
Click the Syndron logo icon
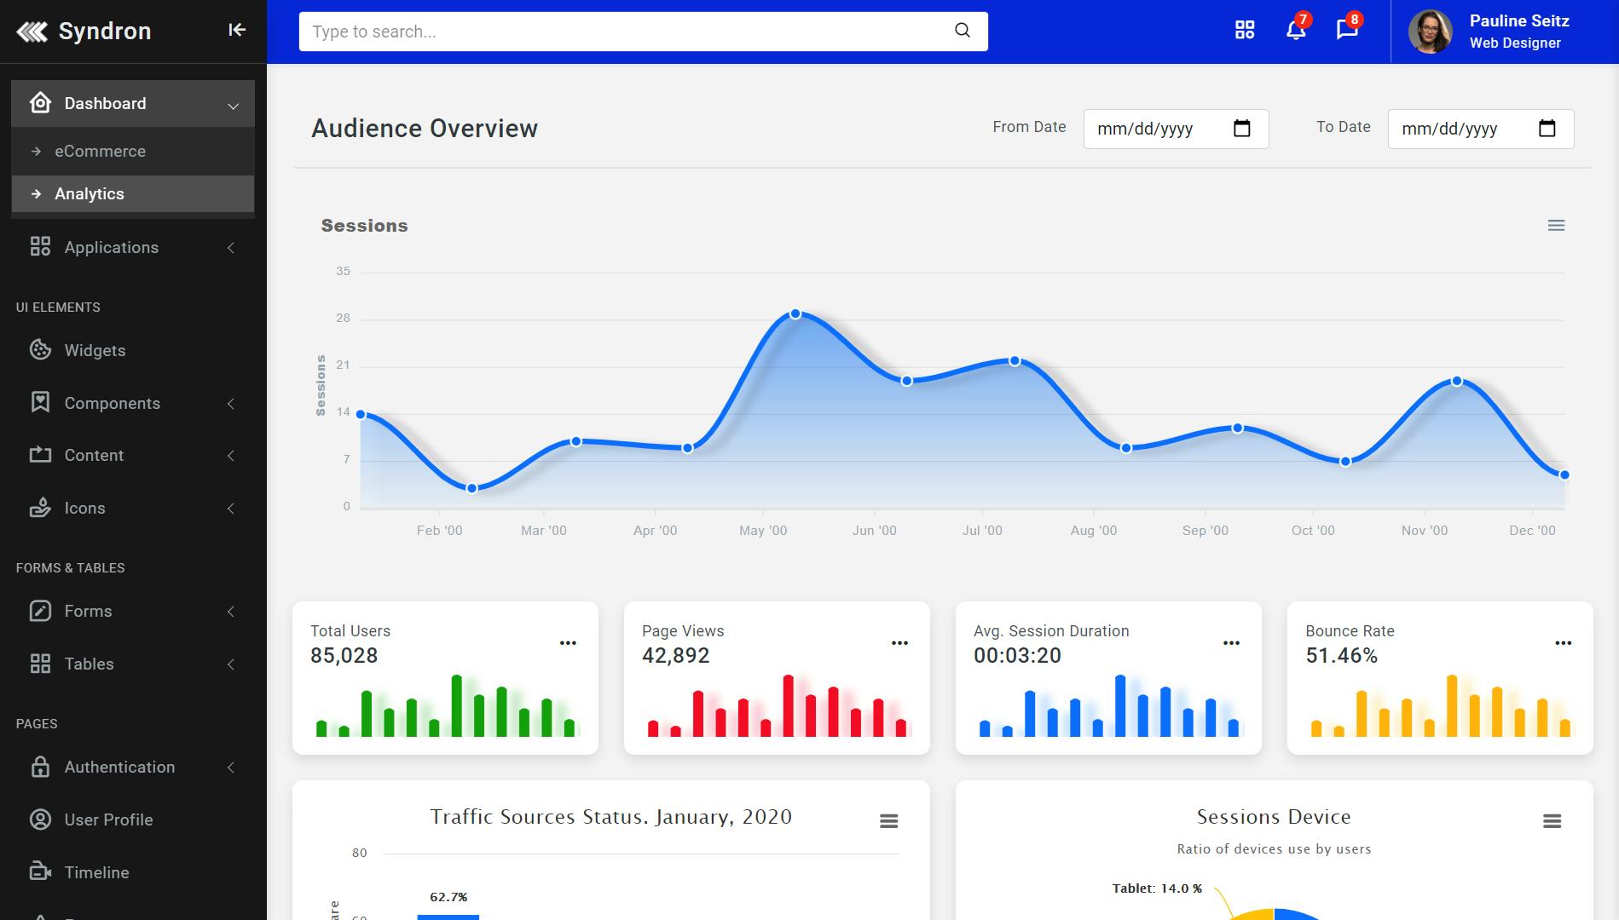pos(32,32)
